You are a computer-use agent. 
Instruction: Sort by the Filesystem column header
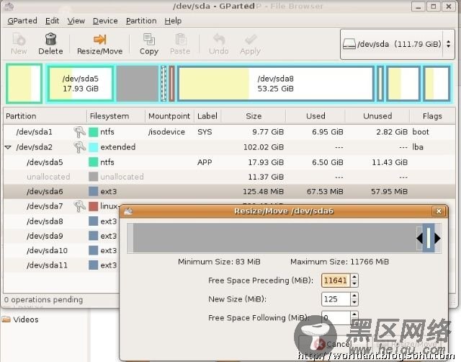click(x=116, y=116)
